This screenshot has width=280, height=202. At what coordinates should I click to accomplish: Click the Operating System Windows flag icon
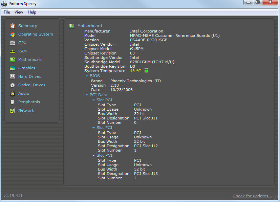point(13,34)
